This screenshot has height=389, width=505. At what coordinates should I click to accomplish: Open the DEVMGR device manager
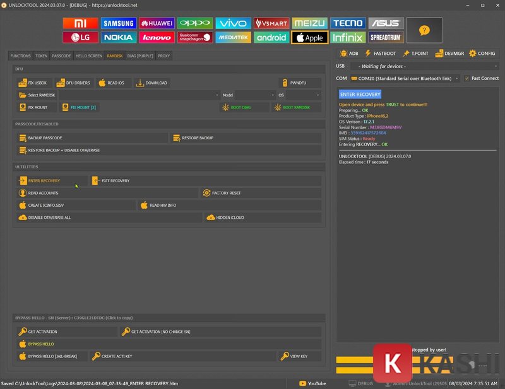448,54
